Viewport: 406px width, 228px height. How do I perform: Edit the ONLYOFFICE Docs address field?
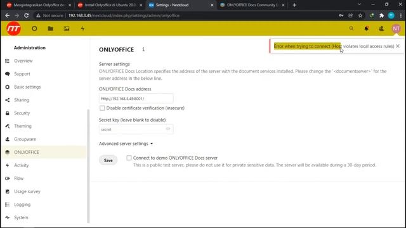click(x=136, y=99)
